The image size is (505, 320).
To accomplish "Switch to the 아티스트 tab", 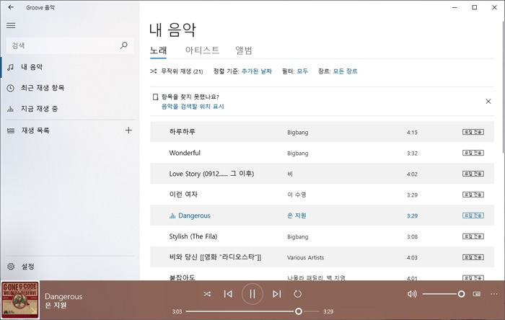I will (x=202, y=50).
